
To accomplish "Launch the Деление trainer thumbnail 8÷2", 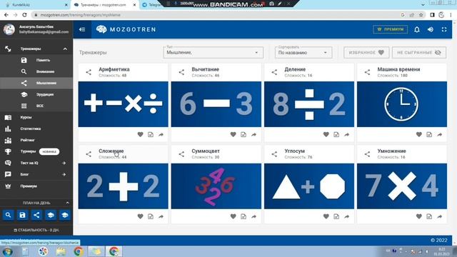I will [309, 104].
